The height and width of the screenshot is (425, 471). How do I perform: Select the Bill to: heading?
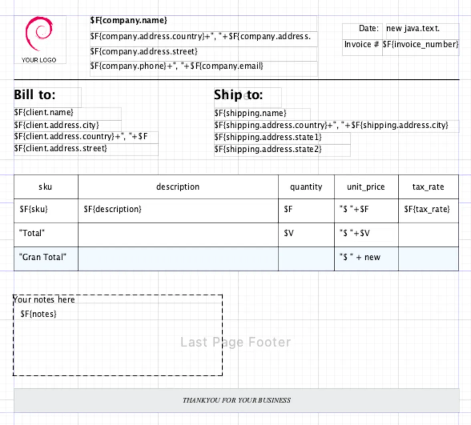(x=35, y=95)
